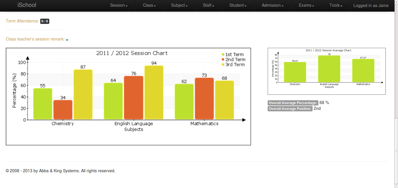Open the Subject dropdown menu

[x=179, y=5]
